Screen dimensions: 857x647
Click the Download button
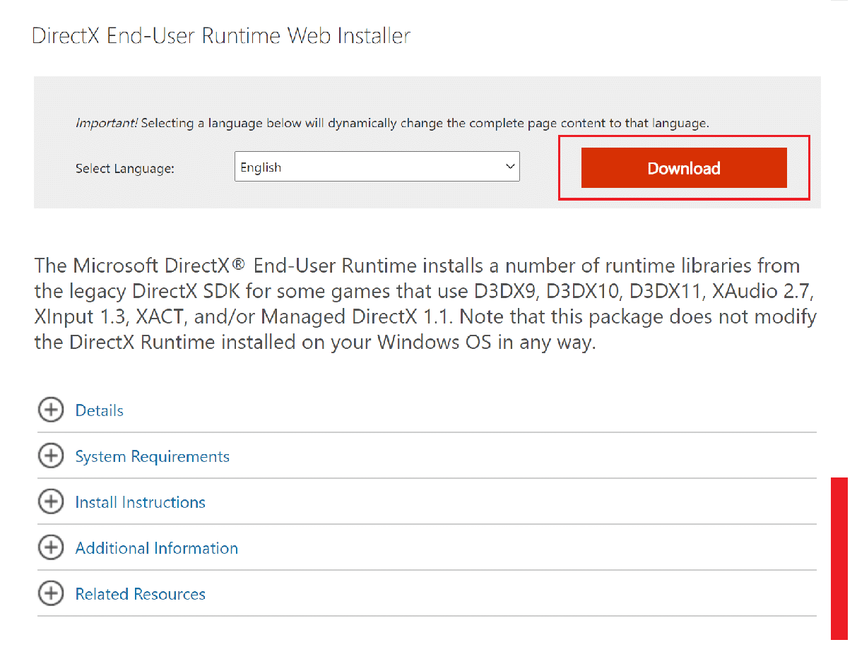click(683, 167)
